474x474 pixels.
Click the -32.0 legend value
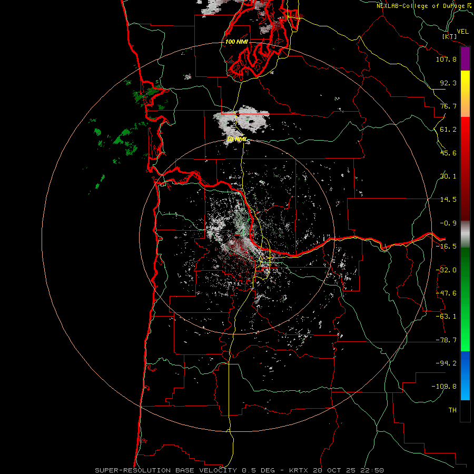[x=446, y=270]
